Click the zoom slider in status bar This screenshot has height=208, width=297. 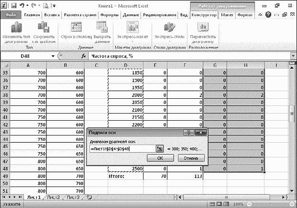point(271,204)
